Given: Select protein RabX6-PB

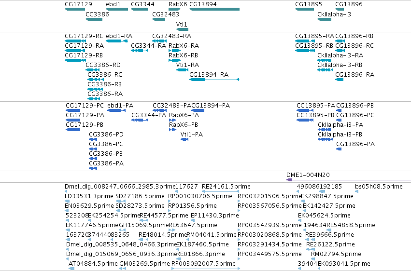Looking at the screenshot, I should click(x=172, y=130).
